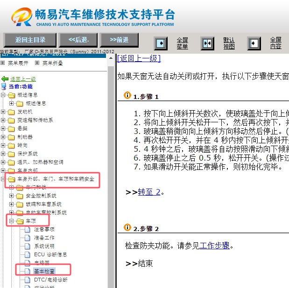The height and width of the screenshot is (288, 289).
Task: Click the document icon for DTC/电路诊断
Action: pos(28,280)
